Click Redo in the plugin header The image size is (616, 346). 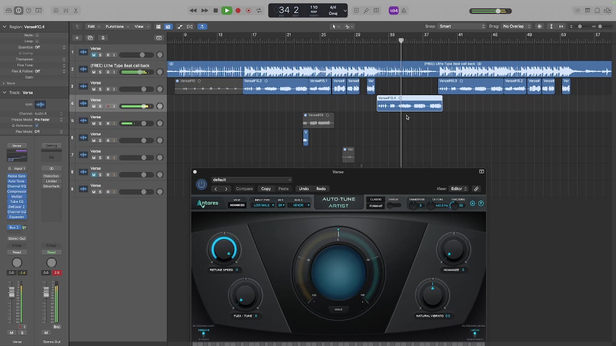tap(321, 189)
